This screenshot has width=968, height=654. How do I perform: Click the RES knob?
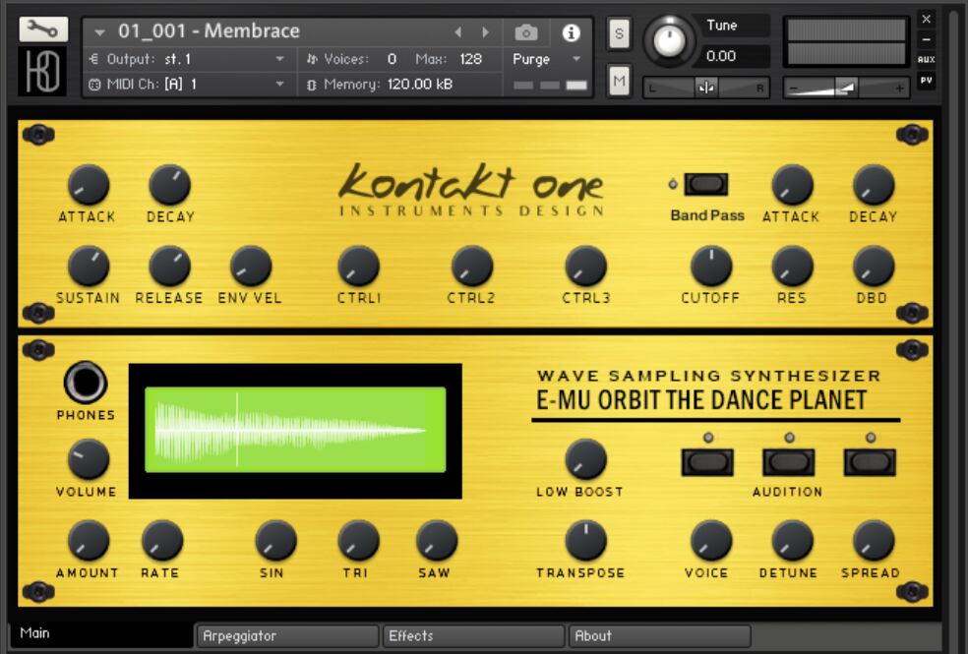click(x=793, y=266)
